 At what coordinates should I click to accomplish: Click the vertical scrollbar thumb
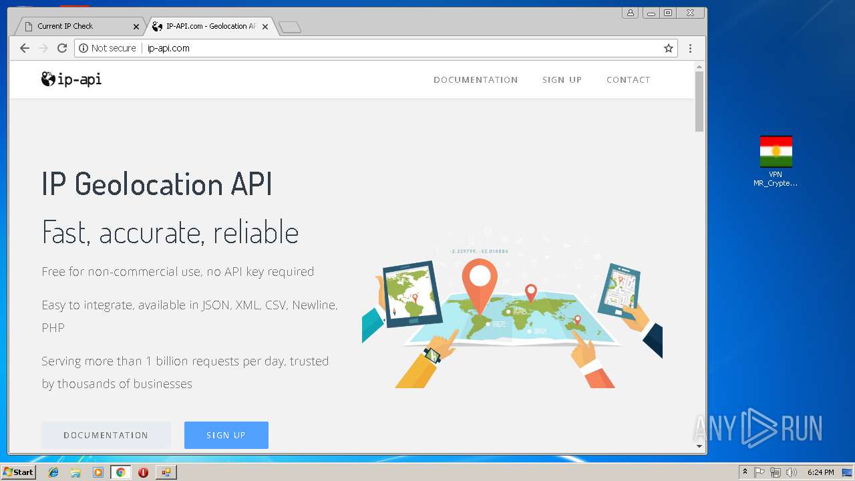699,102
